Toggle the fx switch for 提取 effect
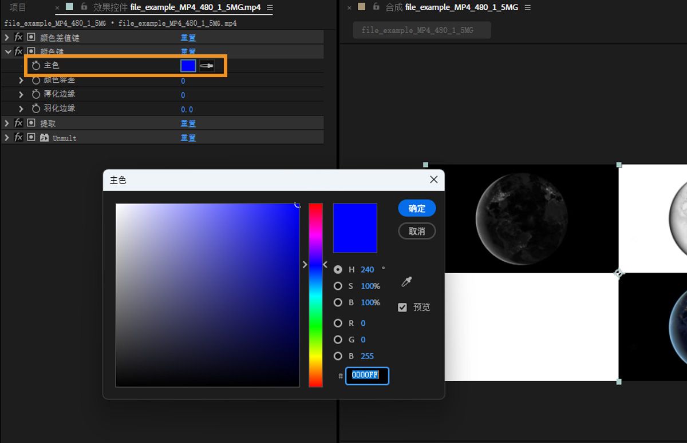This screenshot has height=443, width=687. 18,123
